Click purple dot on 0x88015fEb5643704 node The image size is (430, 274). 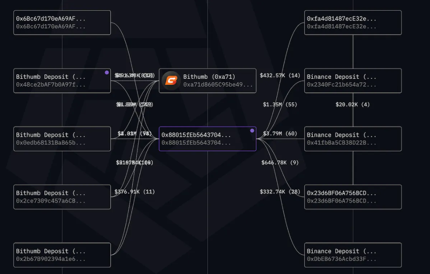(x=252, y=131)
